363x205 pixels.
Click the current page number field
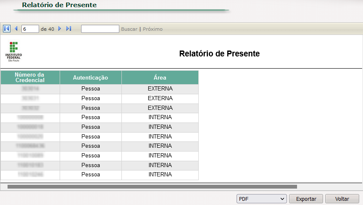pyautogui.click(x=30, y=29)
